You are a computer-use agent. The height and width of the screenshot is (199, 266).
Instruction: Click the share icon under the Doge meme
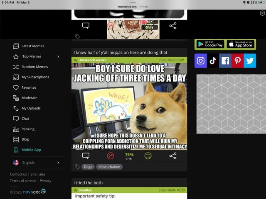pos(173,156)
